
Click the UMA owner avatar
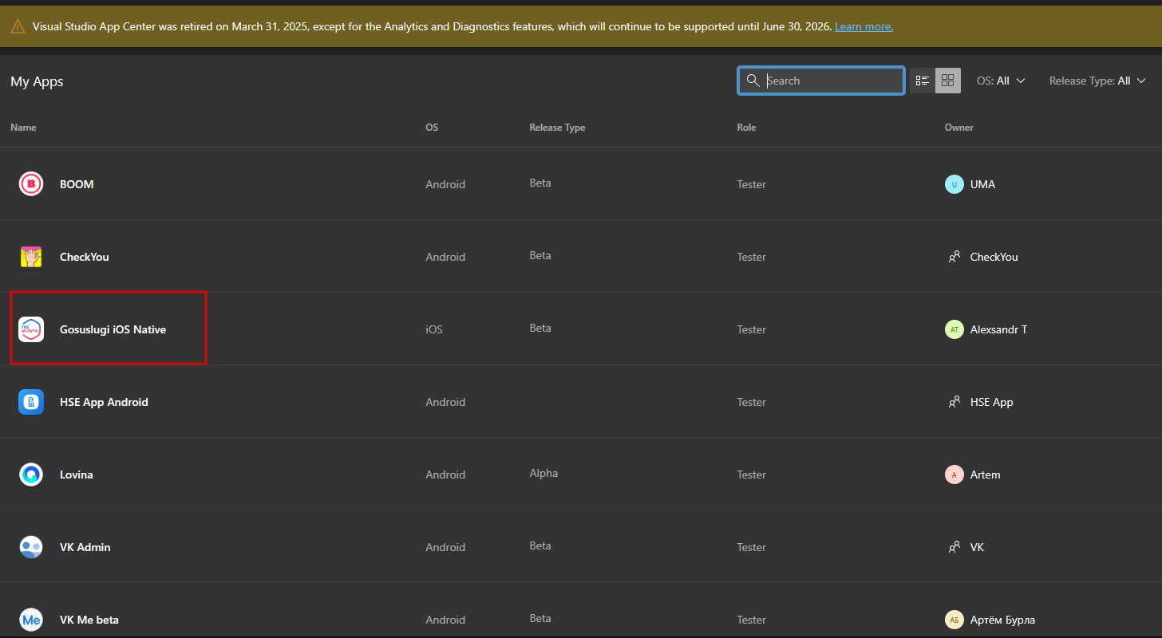pos(954,184)
